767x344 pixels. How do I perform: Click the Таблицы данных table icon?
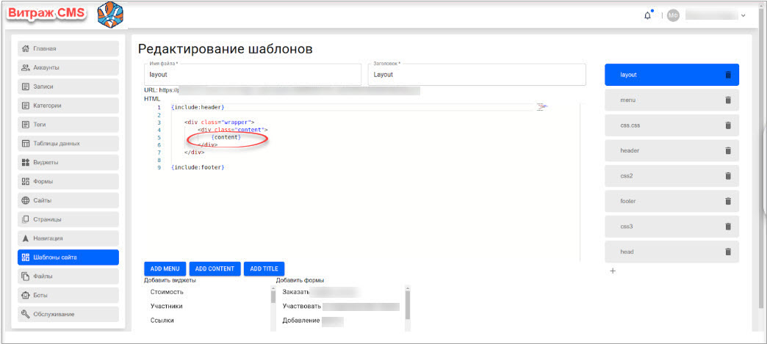[26, 144]
